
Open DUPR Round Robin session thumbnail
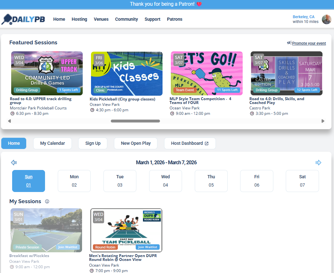click(126, 230)
